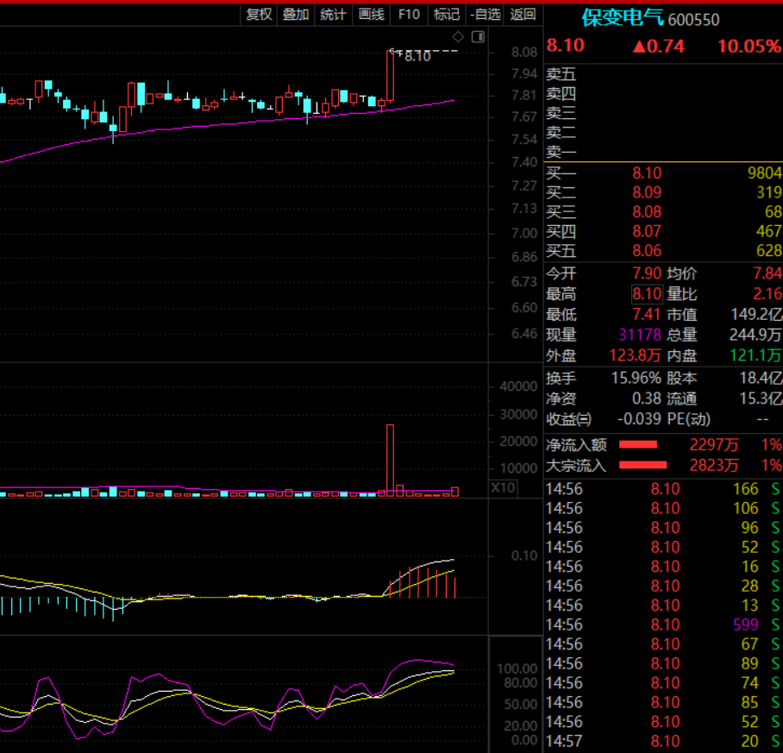Click the 0.10 MACD axis label
Screen dimensions: 783x753
[x=523, y=555]
